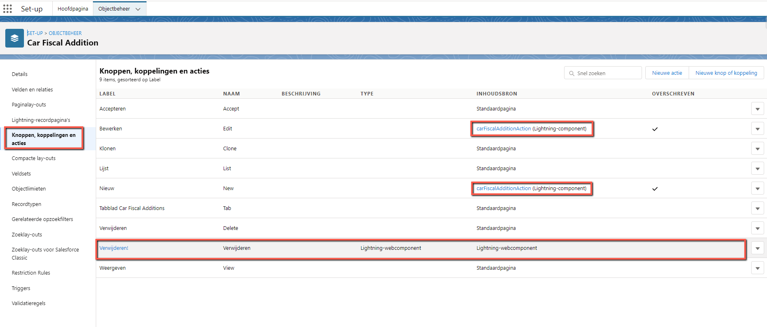Follow the OBJECTBEHEER breadcrumb link
The width and height of the screenshot is (767, 327).
[x=65, y=33]
